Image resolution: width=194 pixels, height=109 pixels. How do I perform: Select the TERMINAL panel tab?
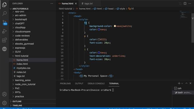point(114,84)
